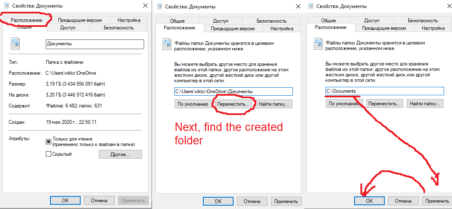
Task: Click the circled Переместить... button
Action: 234,104
